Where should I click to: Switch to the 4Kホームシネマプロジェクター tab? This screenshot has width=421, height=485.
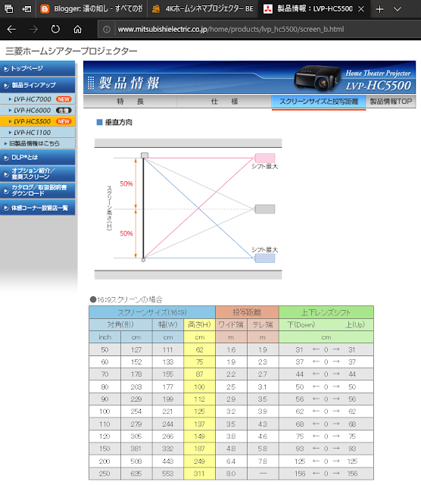pyautogui.click(x=203, y=9)
